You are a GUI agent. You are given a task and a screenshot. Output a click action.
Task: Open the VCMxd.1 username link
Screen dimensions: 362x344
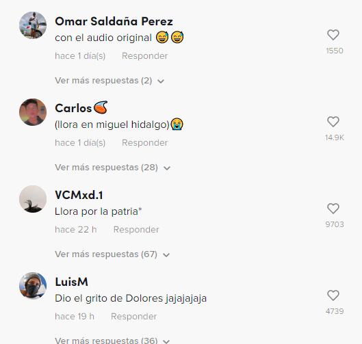pyautogui.click(x=79, y=195)
